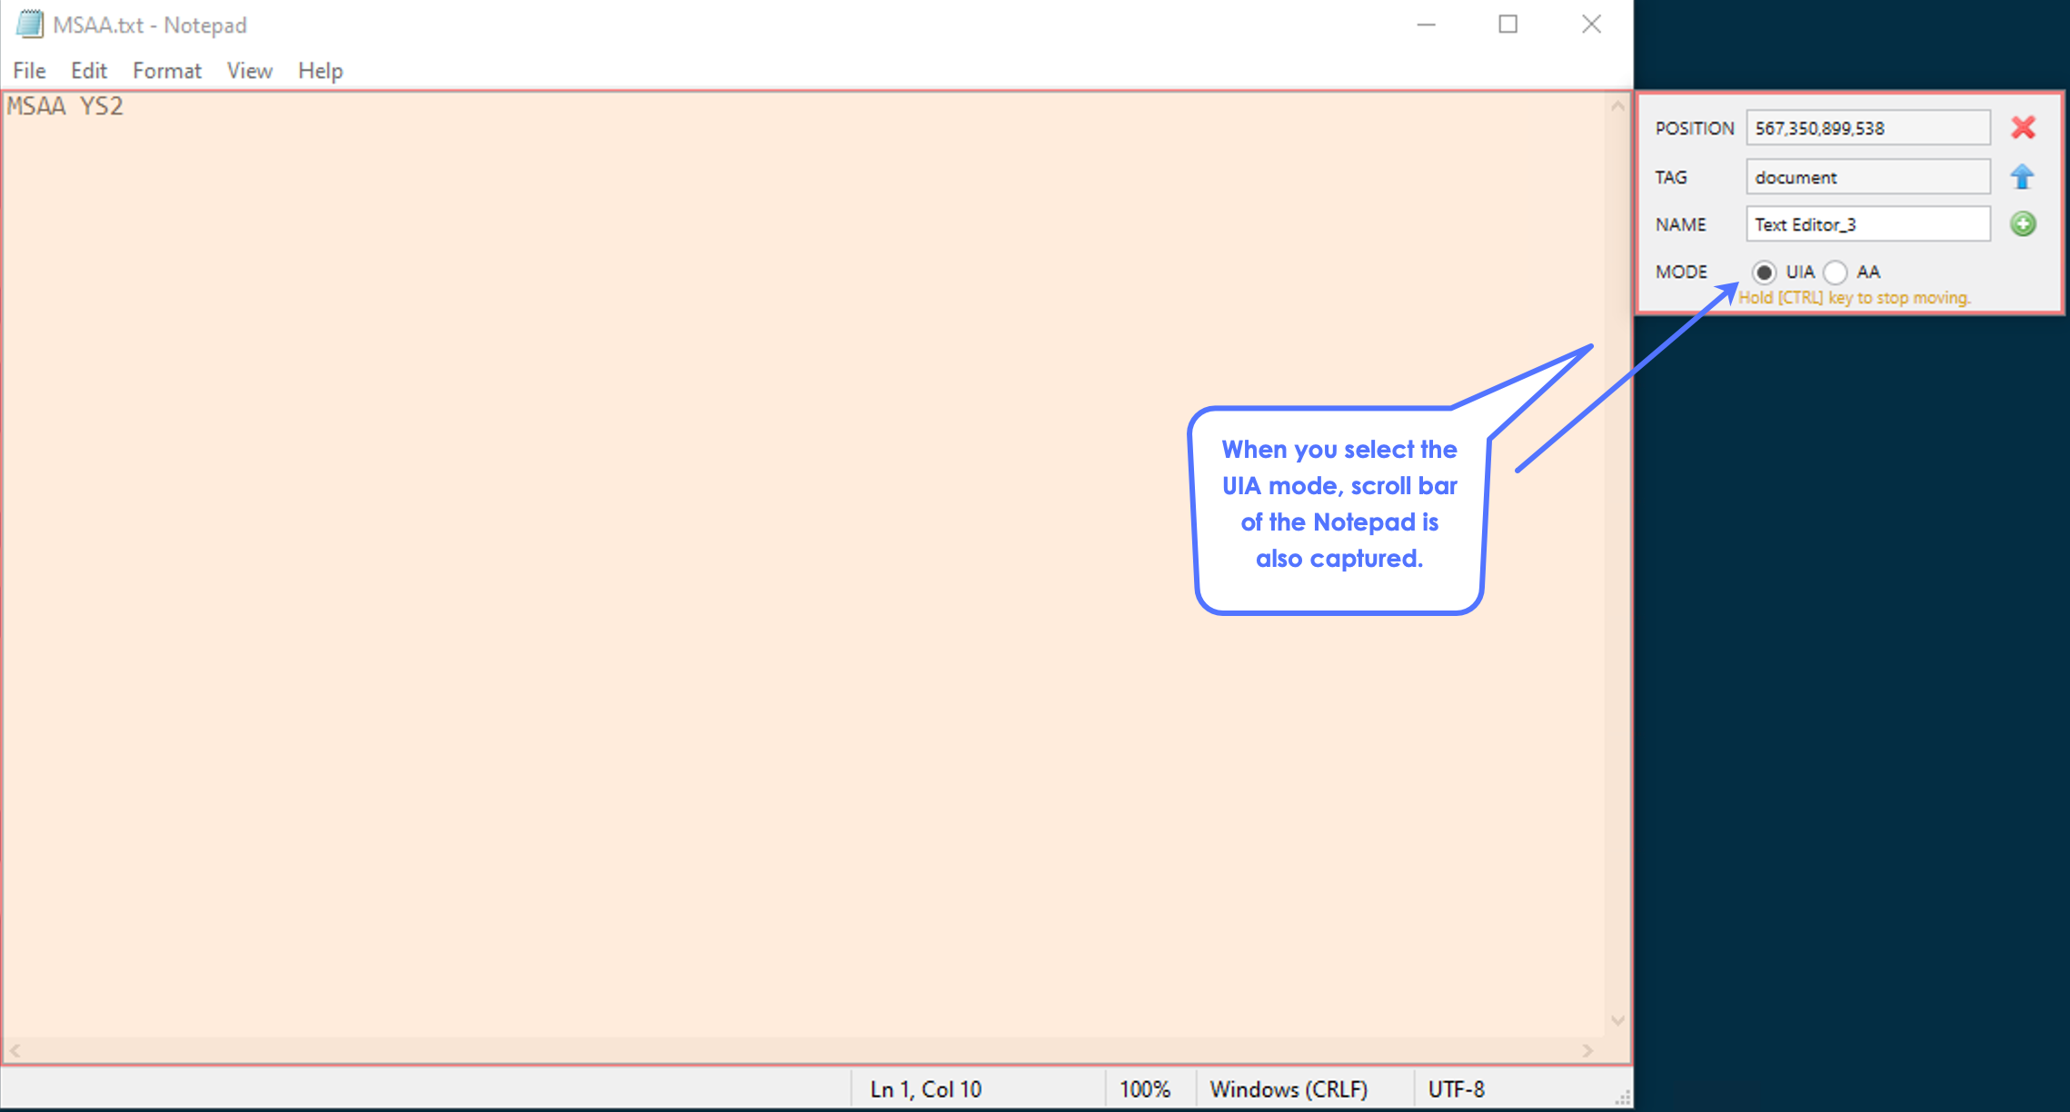Minimize the Notepad window
The width and height of the screenshot is (2070, 1112).
point(1427,25)
